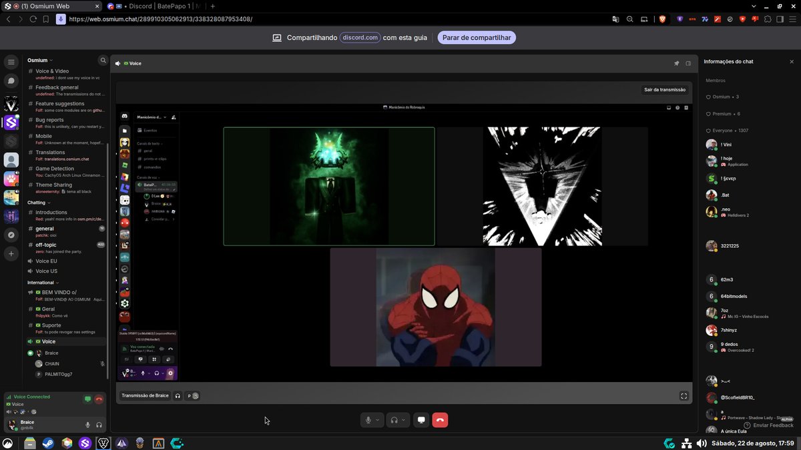
Task: Open the volume control in system tray
Action: pos(702,443)
